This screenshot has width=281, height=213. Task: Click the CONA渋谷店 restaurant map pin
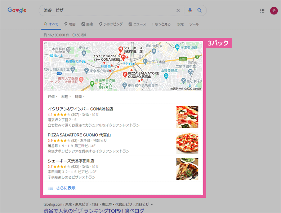tap(123, 57)
